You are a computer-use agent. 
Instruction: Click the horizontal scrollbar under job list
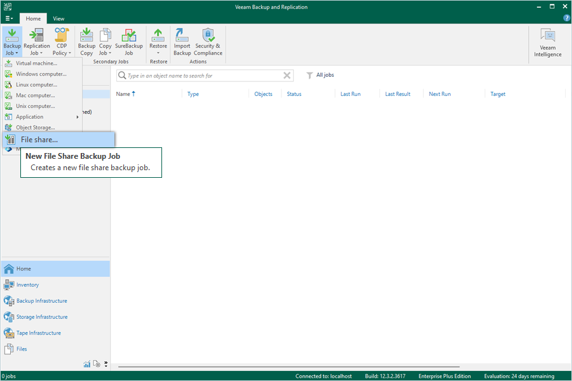click(289, 367)
